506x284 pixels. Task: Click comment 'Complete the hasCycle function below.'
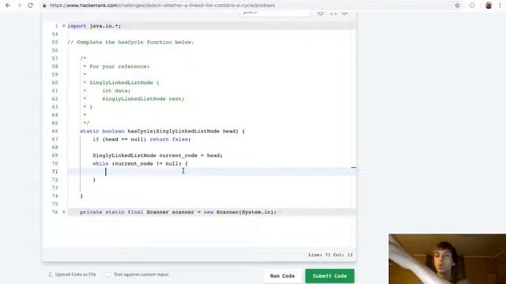click(x=130, y=42)
